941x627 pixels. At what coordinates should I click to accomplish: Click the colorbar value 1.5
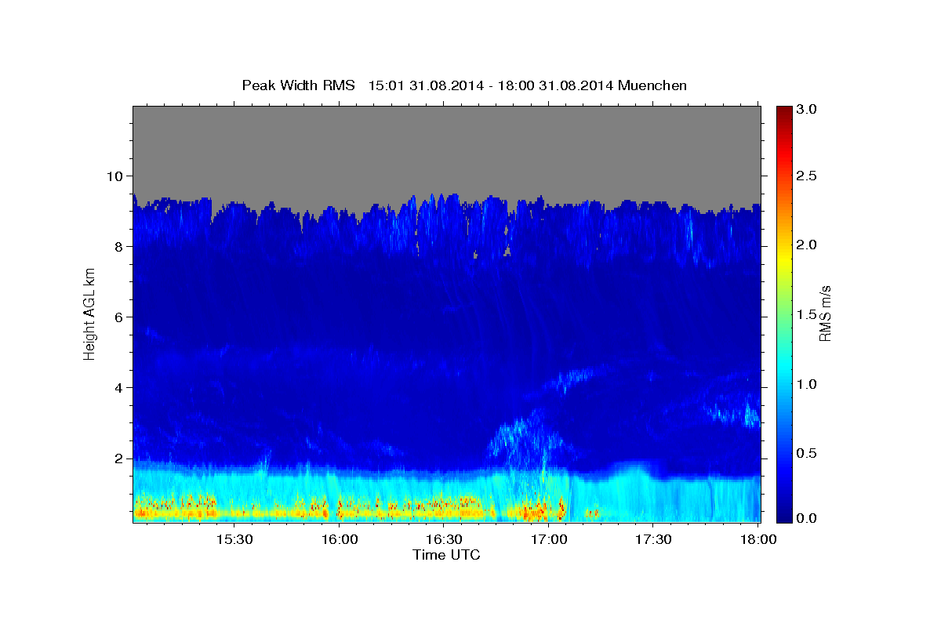pos(808,314)
